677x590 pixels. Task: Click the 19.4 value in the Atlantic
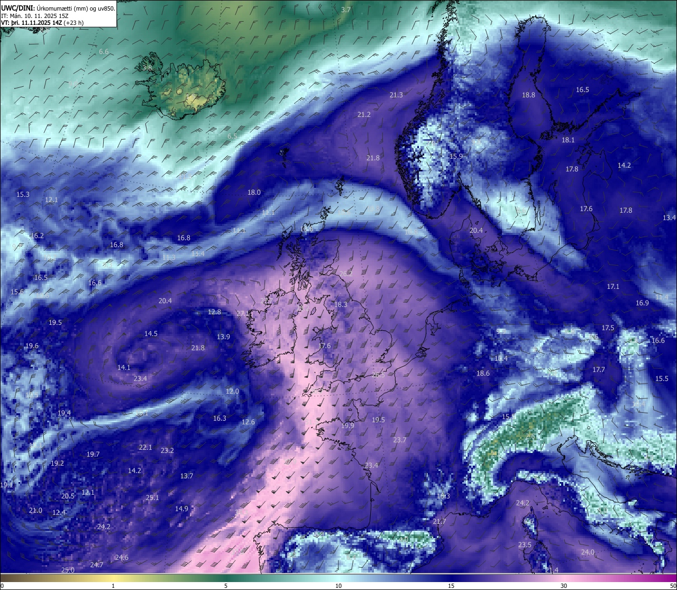65,413
